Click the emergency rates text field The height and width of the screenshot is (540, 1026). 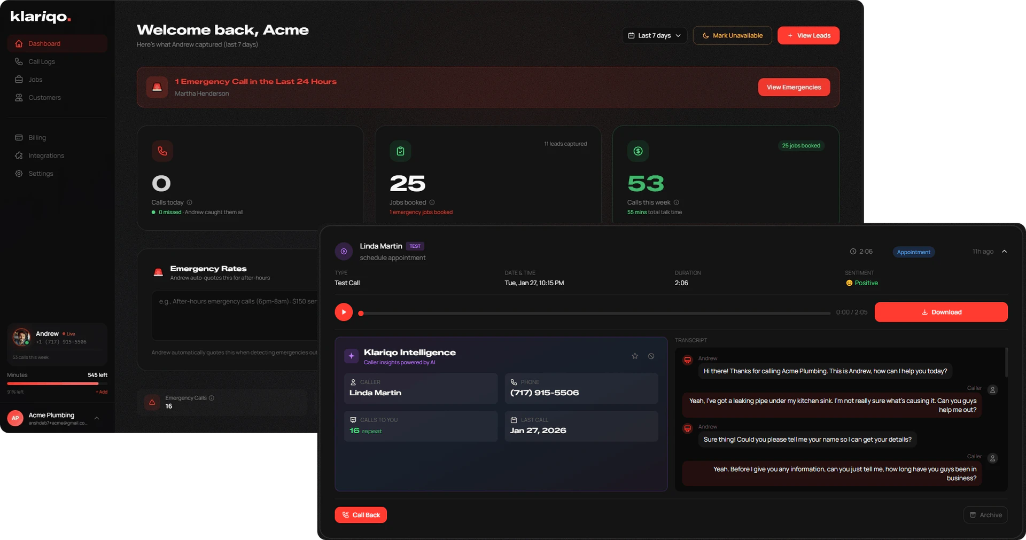pyautogui.click(x=235, y=315)
